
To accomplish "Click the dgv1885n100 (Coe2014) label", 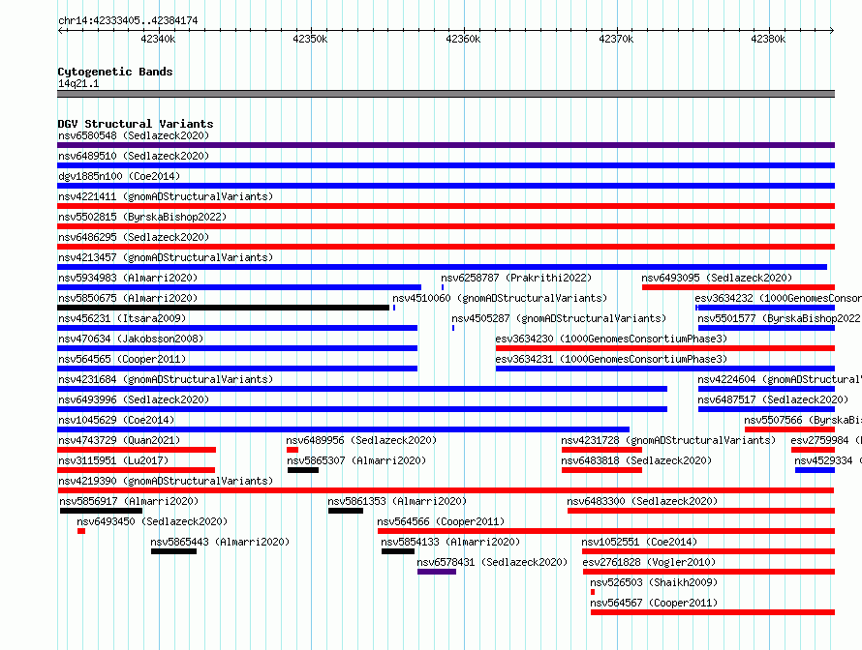I will [x=119, y=176].
